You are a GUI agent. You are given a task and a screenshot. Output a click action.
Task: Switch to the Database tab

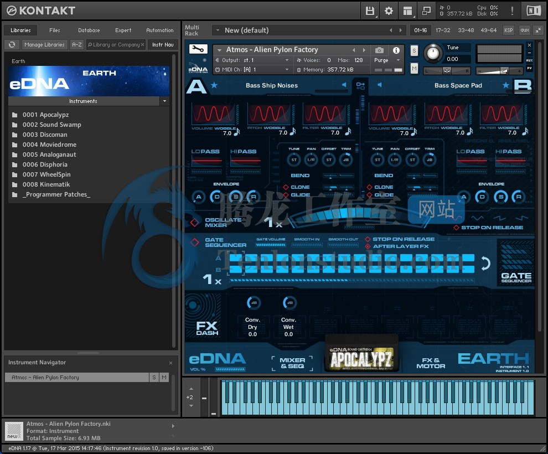pos(89,30)
